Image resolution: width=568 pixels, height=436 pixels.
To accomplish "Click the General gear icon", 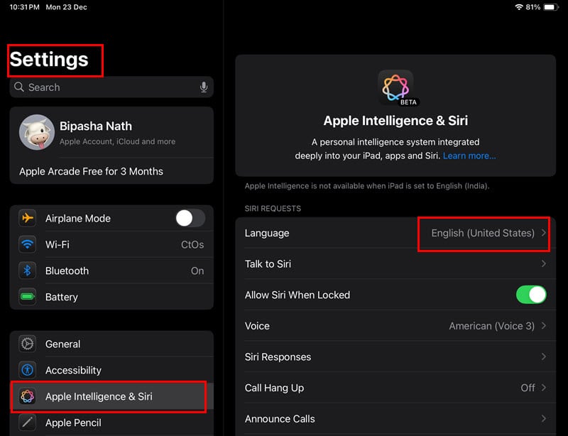I will 28,344.
